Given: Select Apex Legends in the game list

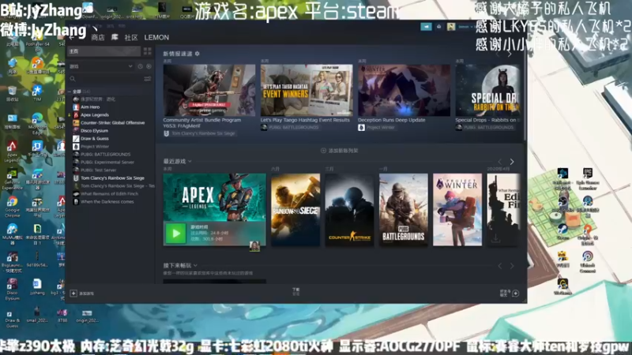Looking at the screenshot, I should pos(94,114).
